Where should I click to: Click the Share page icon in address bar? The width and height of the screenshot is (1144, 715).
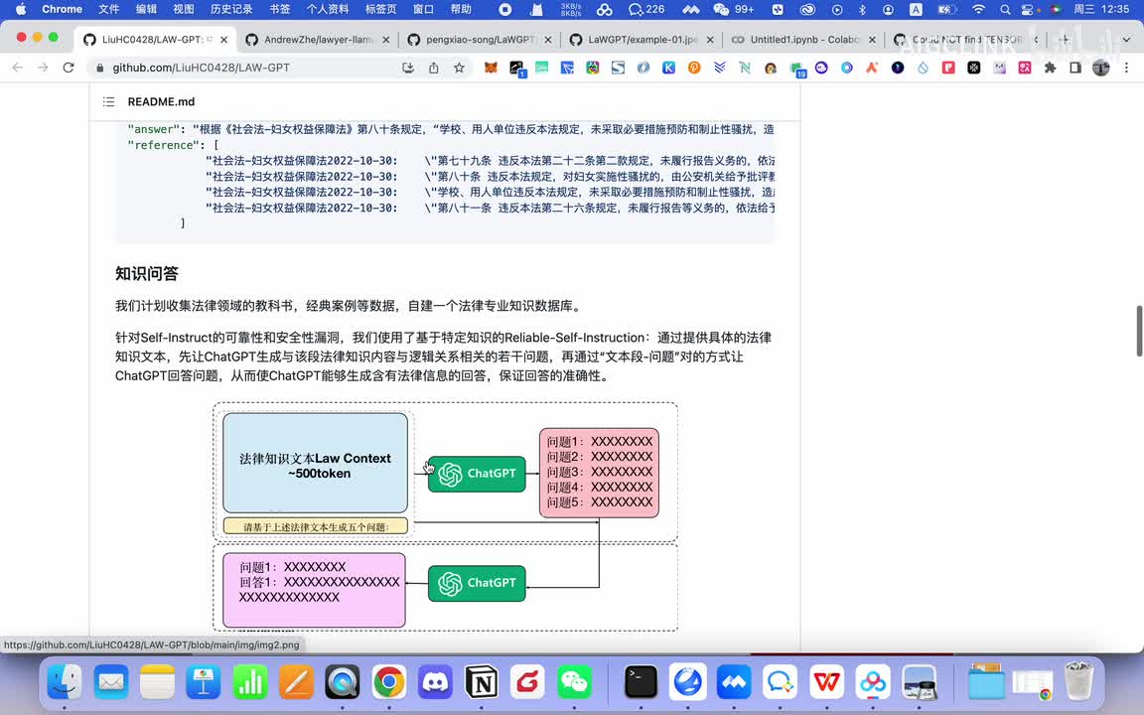pos(433,68)
